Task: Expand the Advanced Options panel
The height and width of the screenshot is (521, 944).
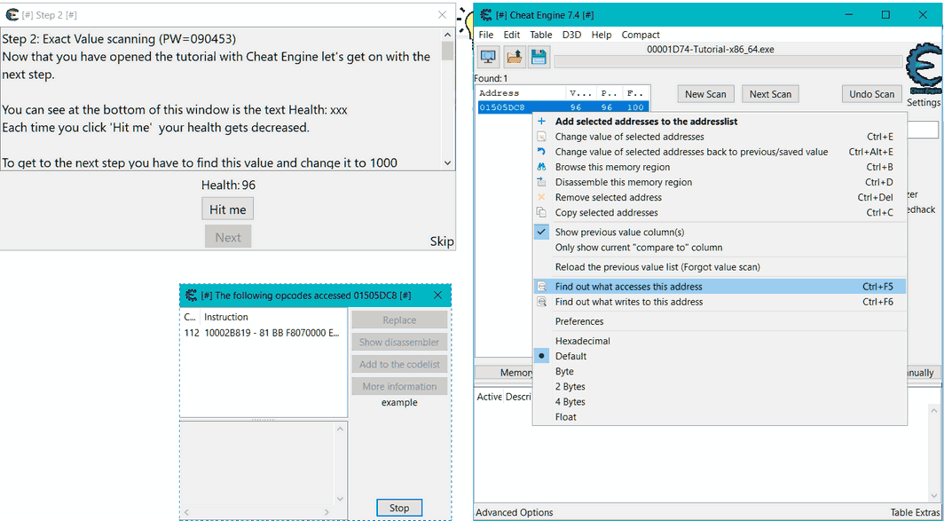Action: (515, 512)
